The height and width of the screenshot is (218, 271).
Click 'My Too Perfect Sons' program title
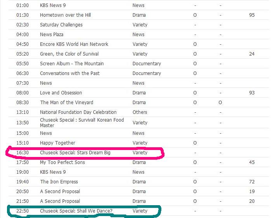(x=62, y=162)
